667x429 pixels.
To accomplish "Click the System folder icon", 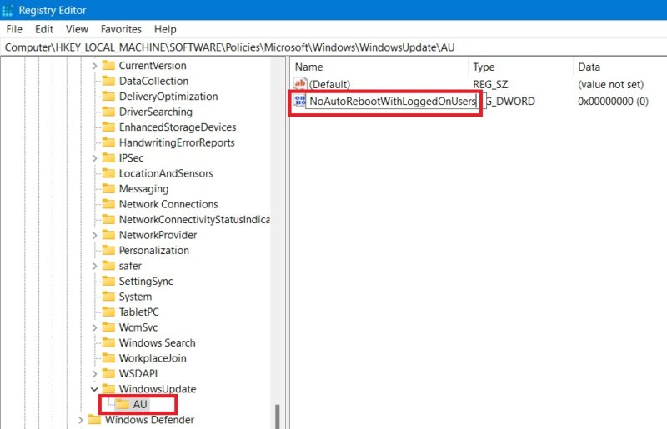I will pos(108,297).
